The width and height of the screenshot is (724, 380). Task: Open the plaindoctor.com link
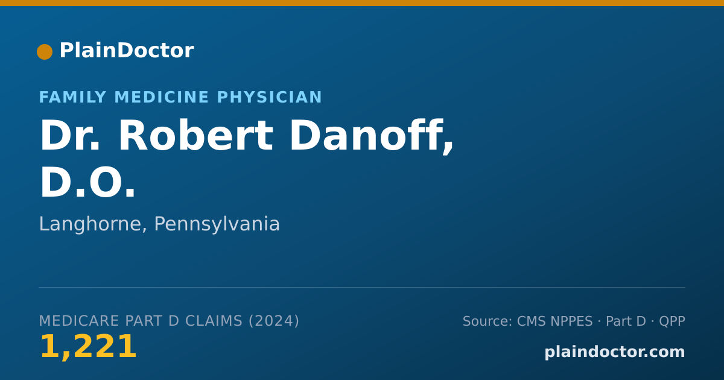click(x=614, y=352)
